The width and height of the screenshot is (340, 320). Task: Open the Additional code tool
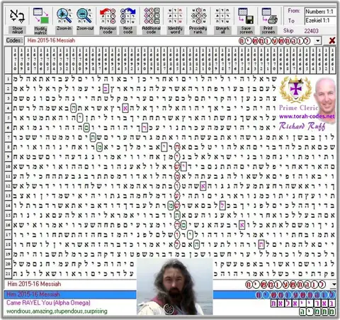coord(152,16)
